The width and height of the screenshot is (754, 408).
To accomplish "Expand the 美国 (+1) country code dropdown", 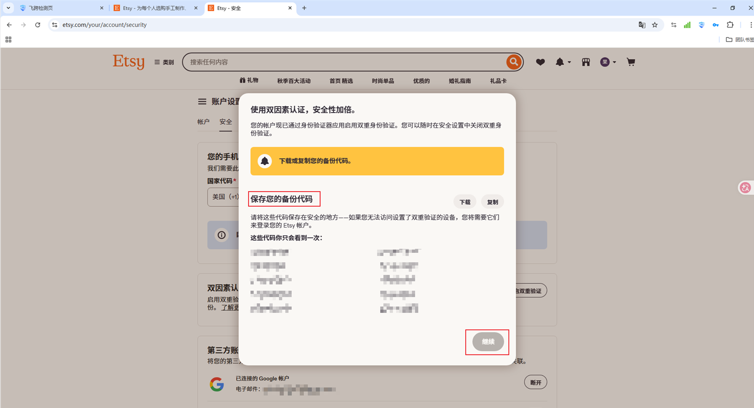I will tap(224, 197).
